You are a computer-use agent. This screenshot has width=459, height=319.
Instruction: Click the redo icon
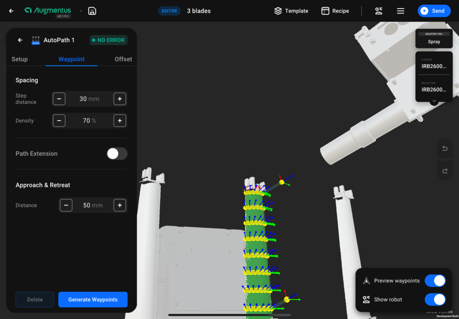445,171
